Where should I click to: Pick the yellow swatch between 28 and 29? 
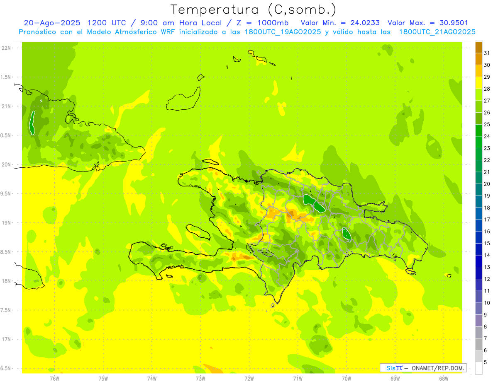pyautogui.click(x=478, y=83)
